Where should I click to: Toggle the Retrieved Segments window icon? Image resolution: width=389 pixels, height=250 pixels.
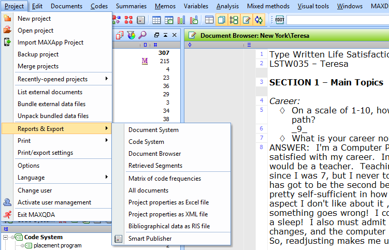tap(259, 20)
